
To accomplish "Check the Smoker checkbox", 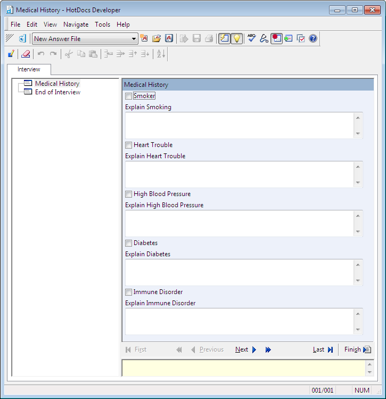I will 128,96.
